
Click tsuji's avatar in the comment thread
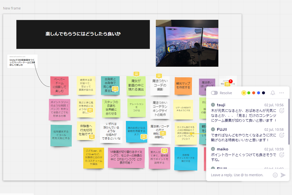click(213, 105)
